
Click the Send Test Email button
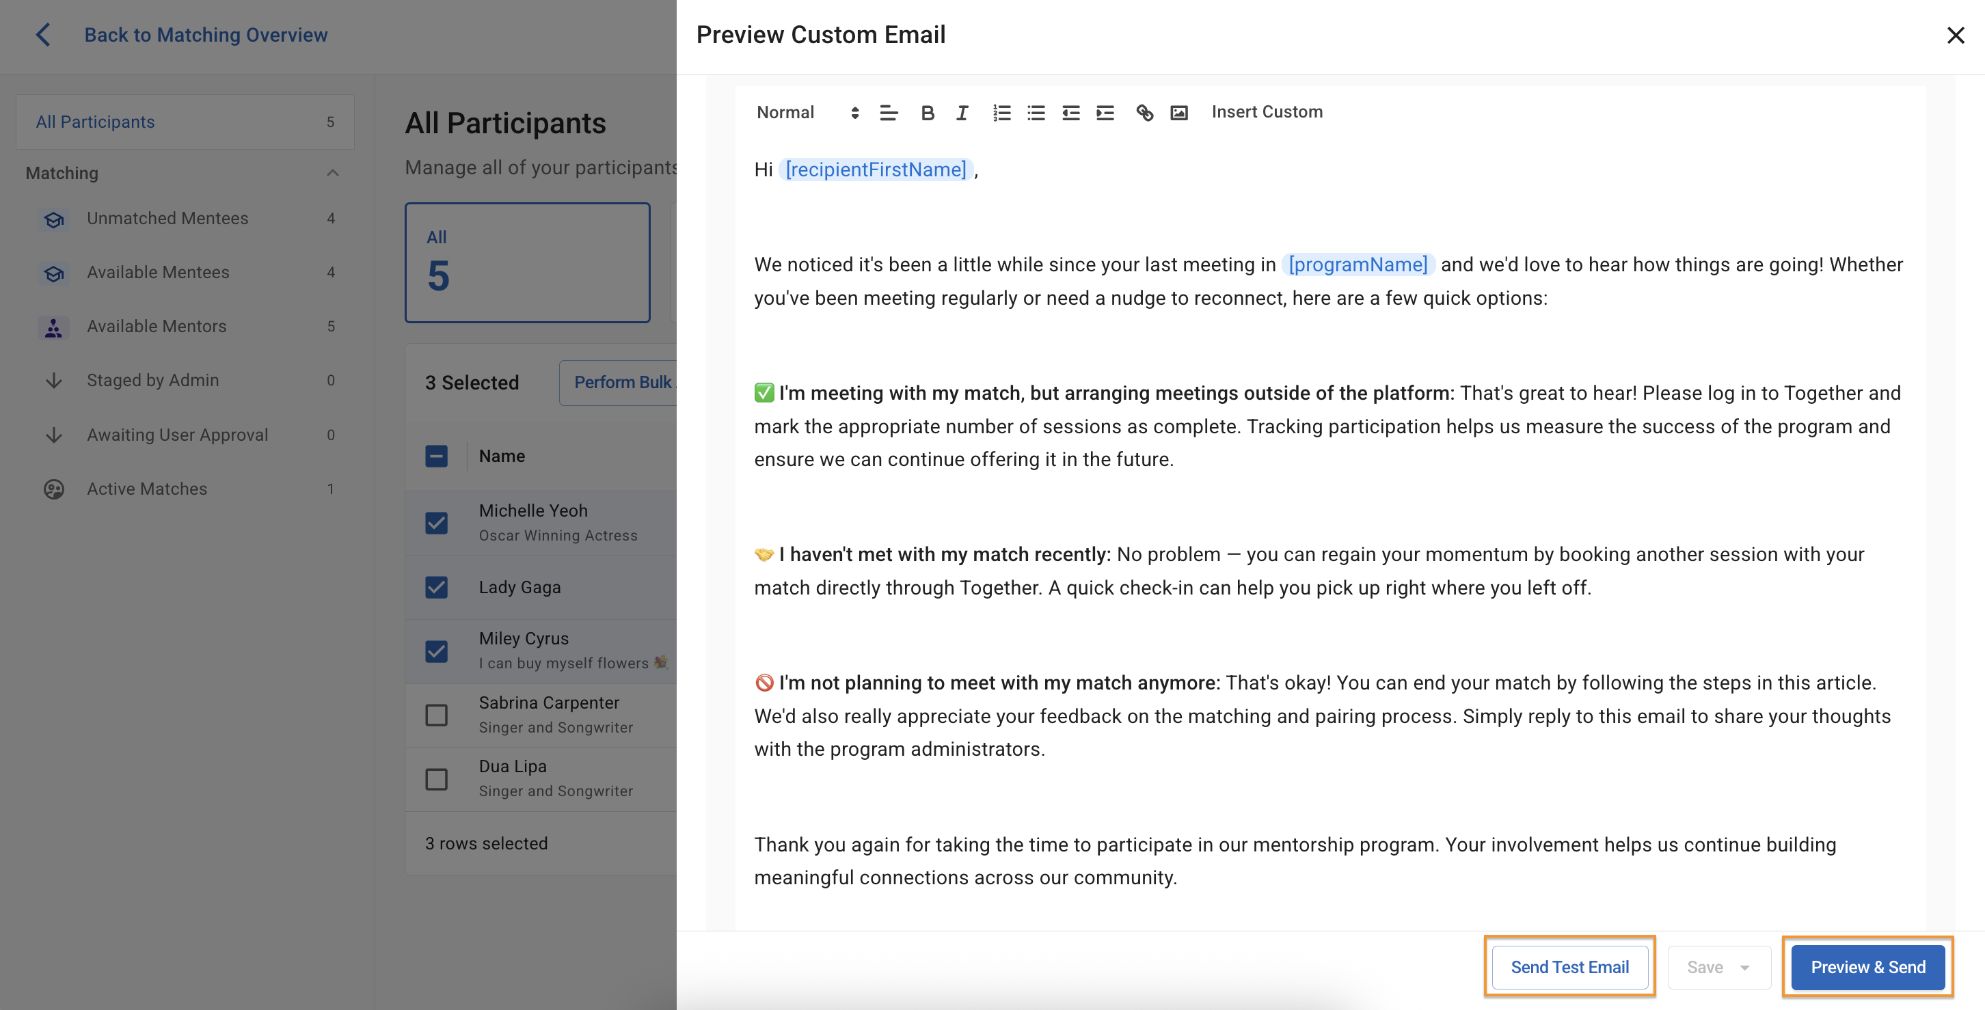[x=1569, y=967]
